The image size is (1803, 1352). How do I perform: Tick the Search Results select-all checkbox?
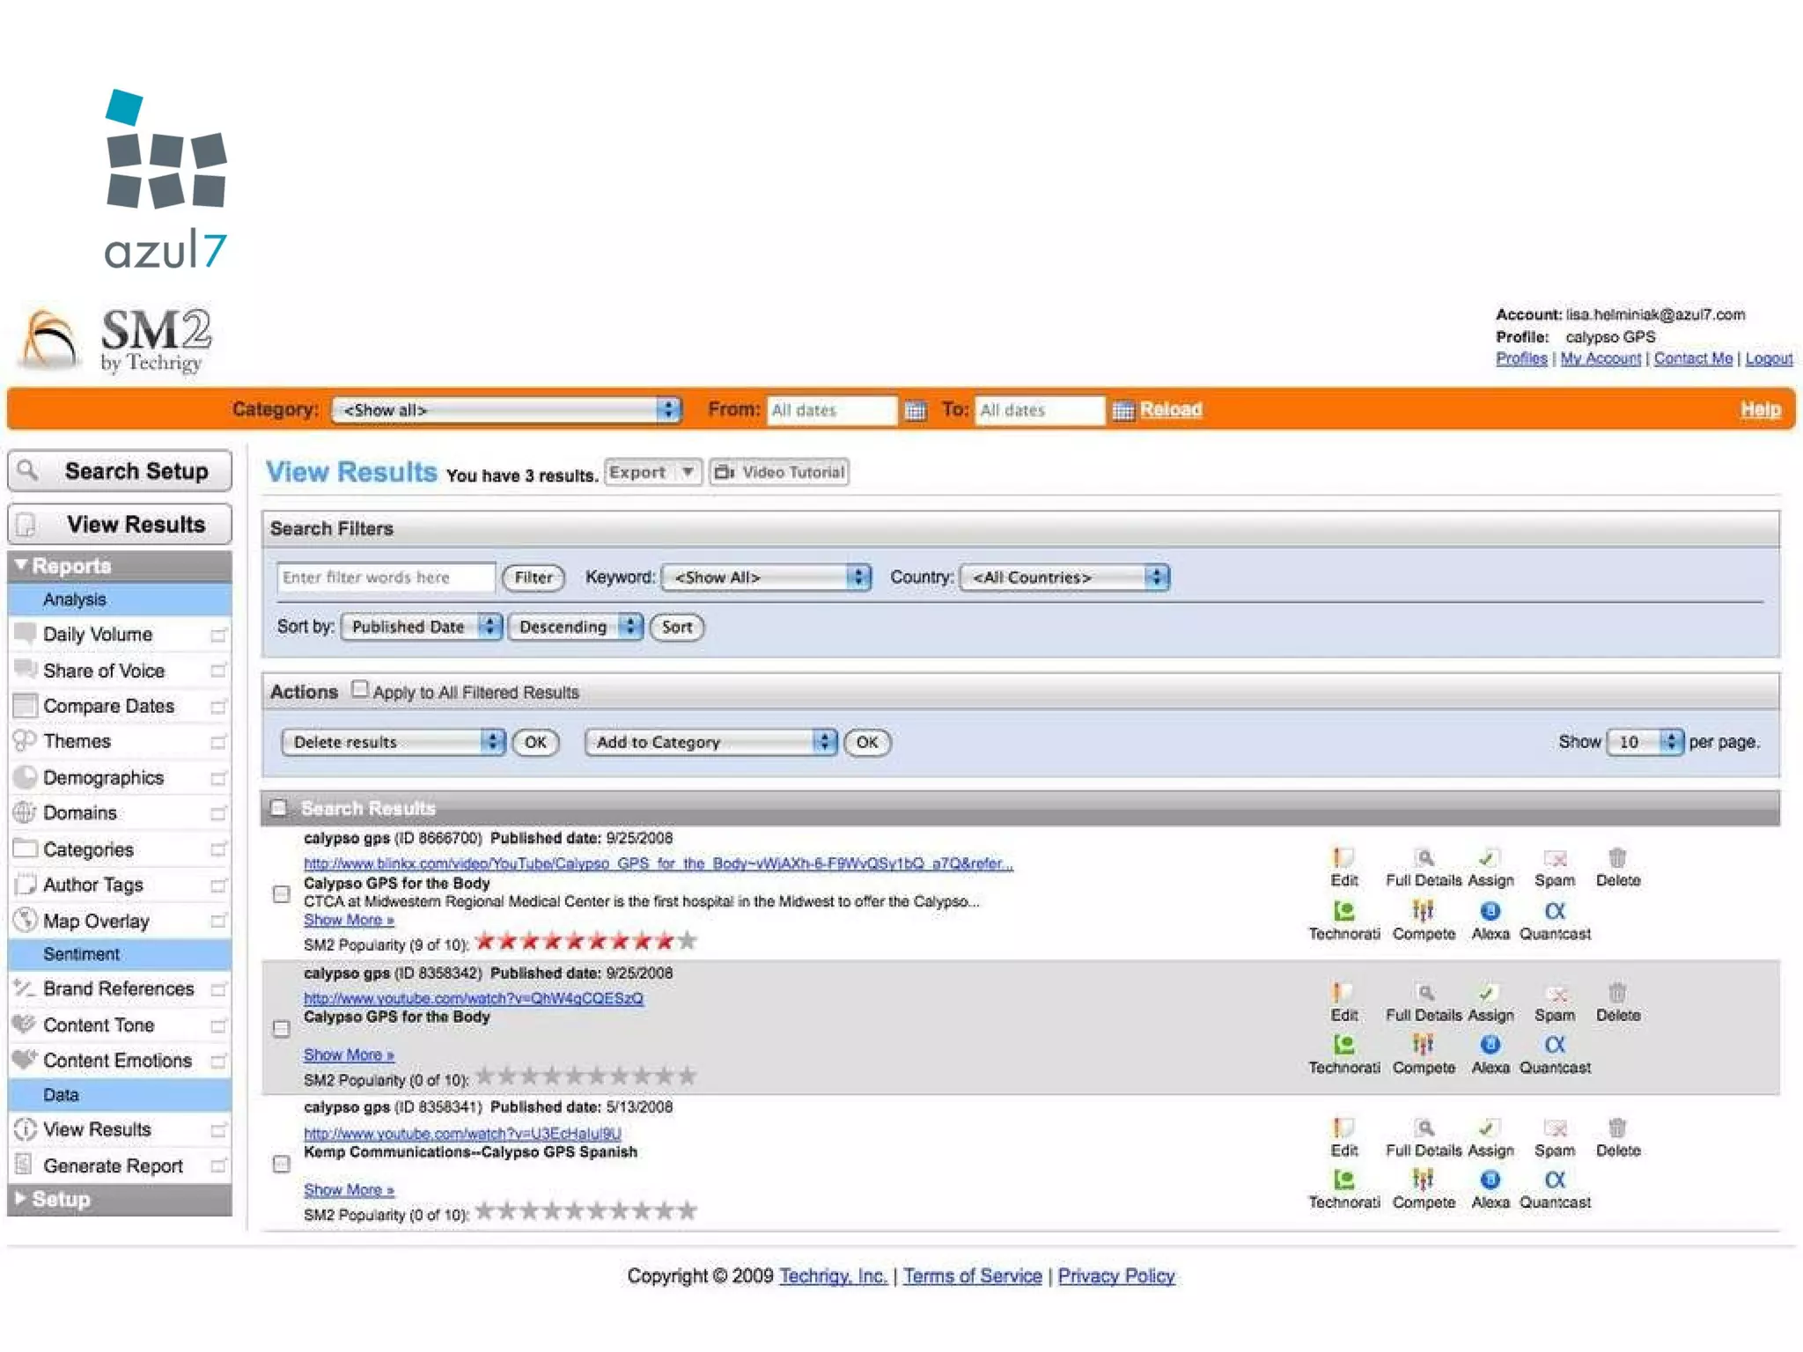click(x=279, y=808)
